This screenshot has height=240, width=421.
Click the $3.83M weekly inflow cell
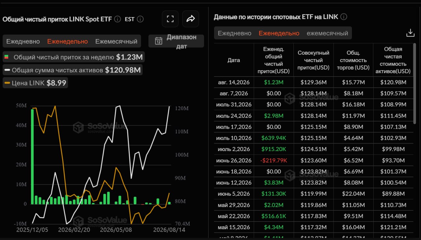(274, 183)
